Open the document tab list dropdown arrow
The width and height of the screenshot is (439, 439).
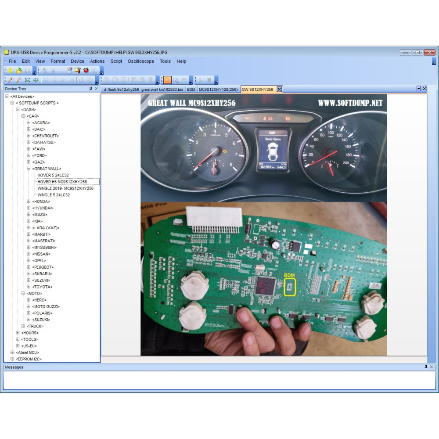point(418,89)
